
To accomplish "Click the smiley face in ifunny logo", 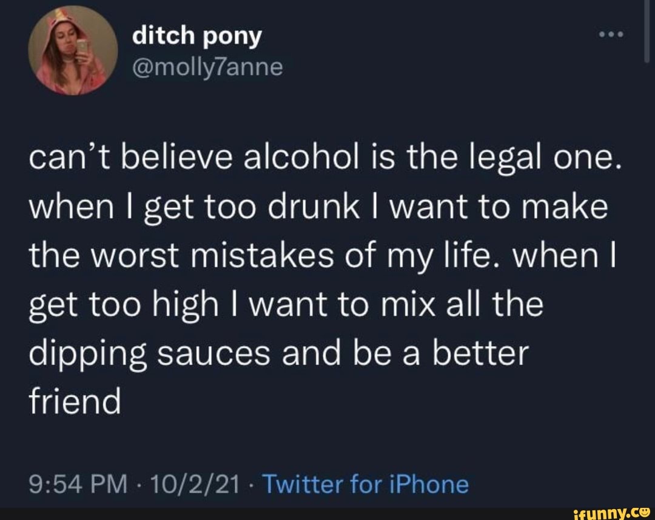I will tap(645, 512).
